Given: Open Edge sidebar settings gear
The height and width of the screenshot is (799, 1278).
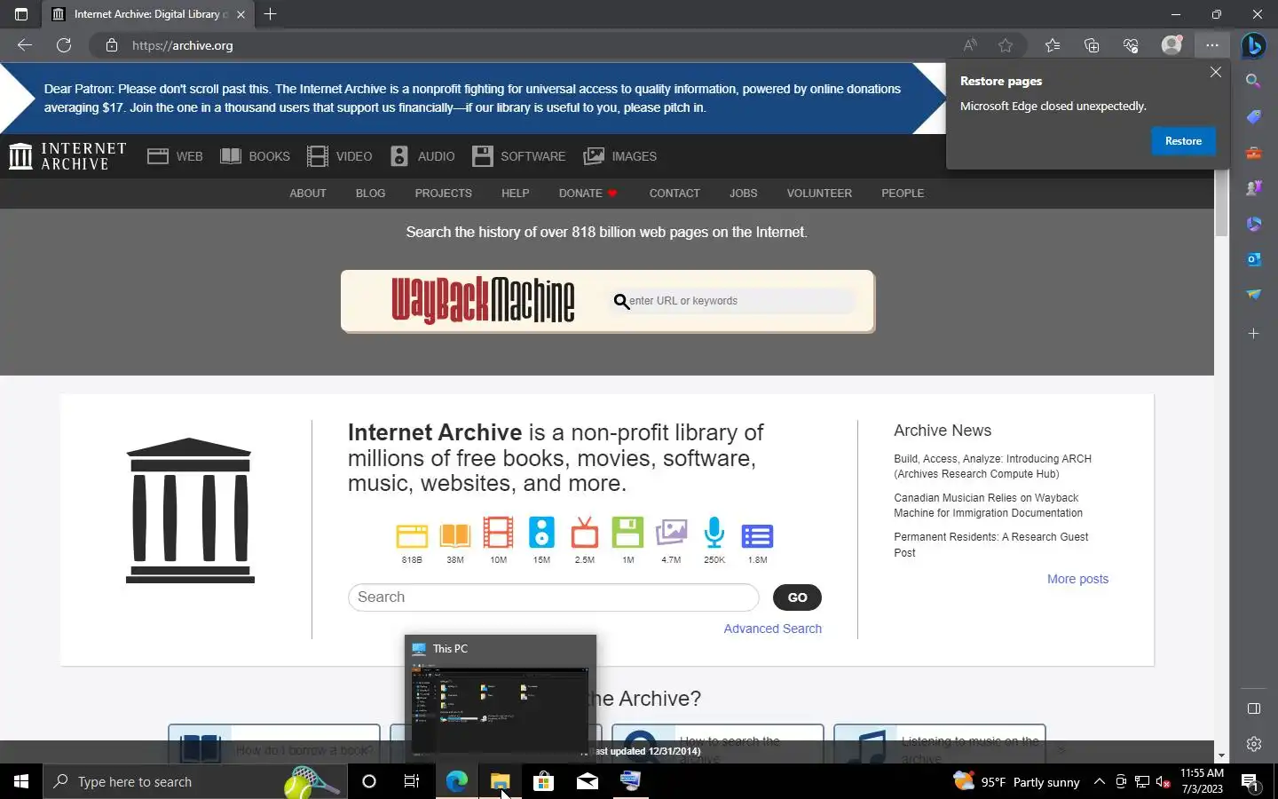Looking at the screenshot, I should coord(1253,744).
